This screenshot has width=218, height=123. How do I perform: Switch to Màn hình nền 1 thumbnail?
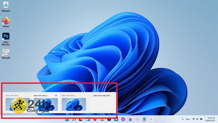click(x=18, y=104)
